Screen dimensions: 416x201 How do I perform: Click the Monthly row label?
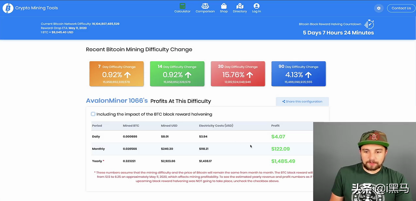(99, 149)
